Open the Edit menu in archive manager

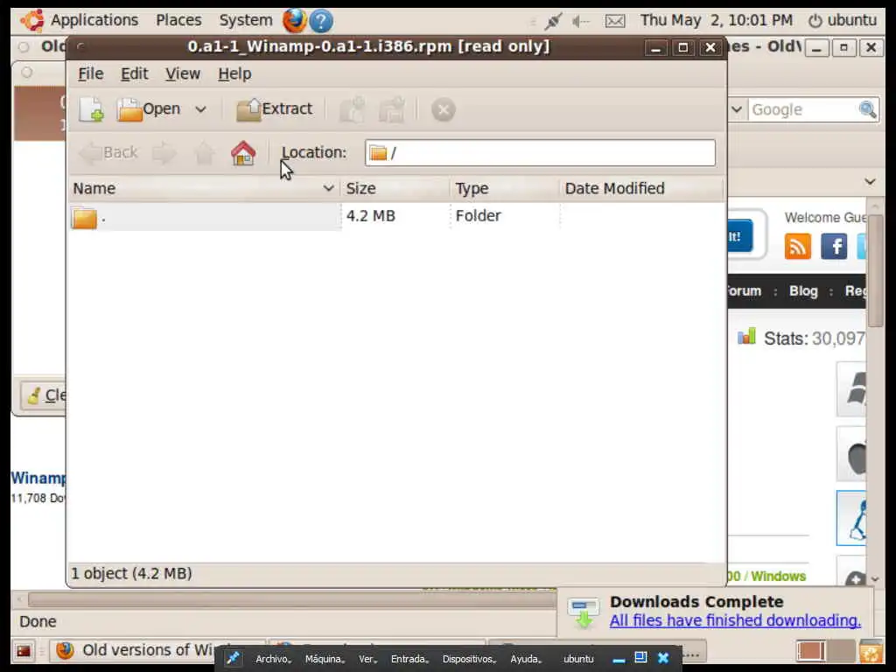point(134,73)
